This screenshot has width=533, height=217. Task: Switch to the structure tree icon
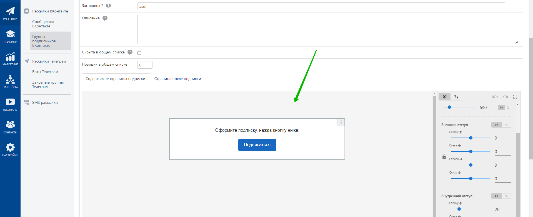tap(456, 97)
